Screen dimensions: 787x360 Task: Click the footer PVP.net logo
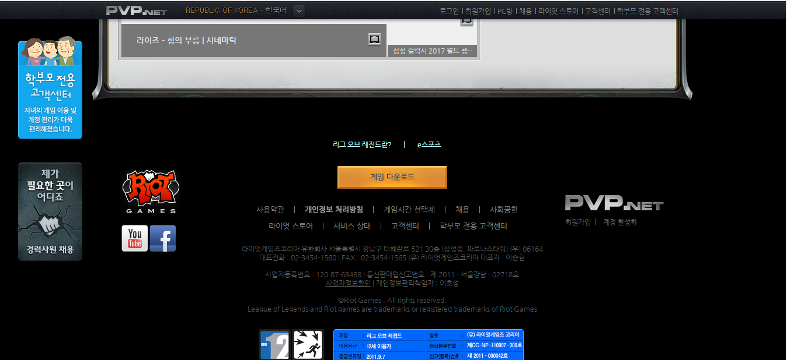click(x=614, y=203)
